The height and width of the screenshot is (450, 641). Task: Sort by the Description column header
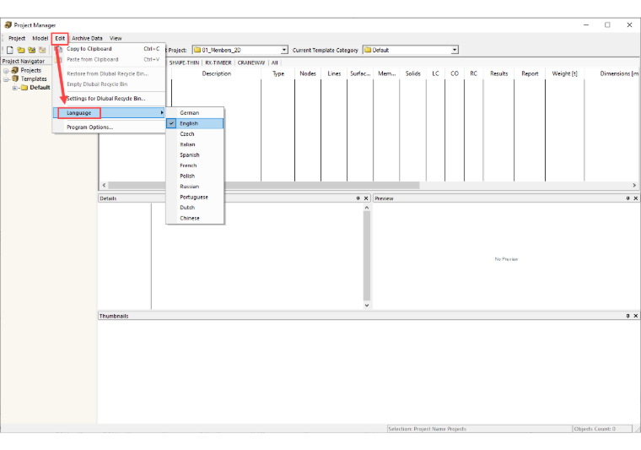point(216,73)
